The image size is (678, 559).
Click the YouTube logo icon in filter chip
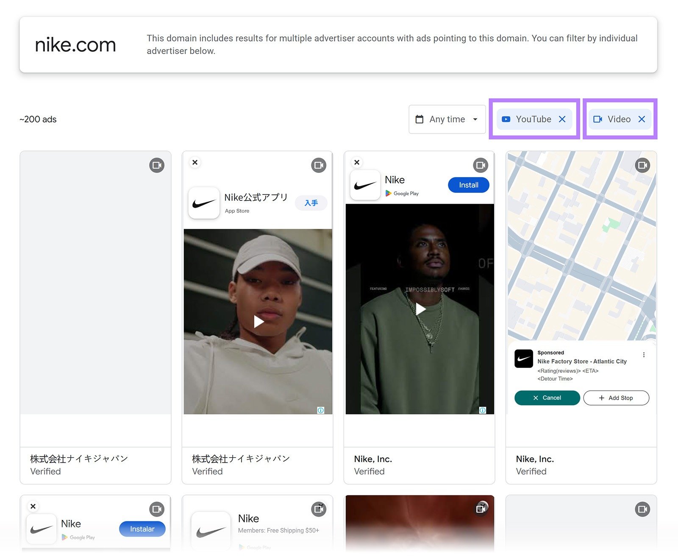506,119
